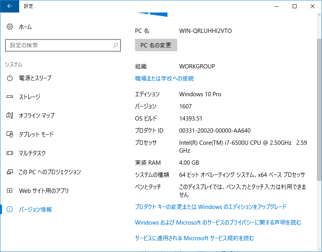This screenshot has width=322, height=252.
Task: Select この PC へのプロジェクション
Action: (x=50, y=172)
